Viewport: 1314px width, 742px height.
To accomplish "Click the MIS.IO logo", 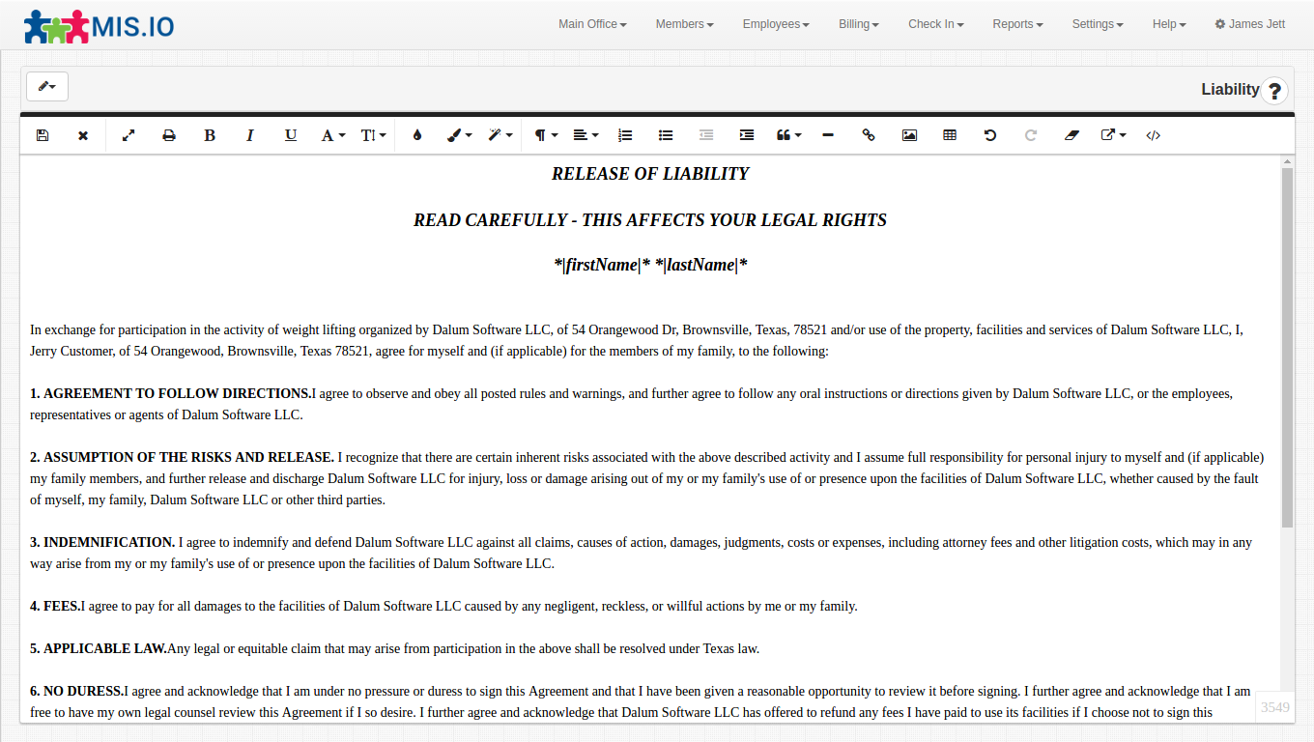I will tap(100, 26).
